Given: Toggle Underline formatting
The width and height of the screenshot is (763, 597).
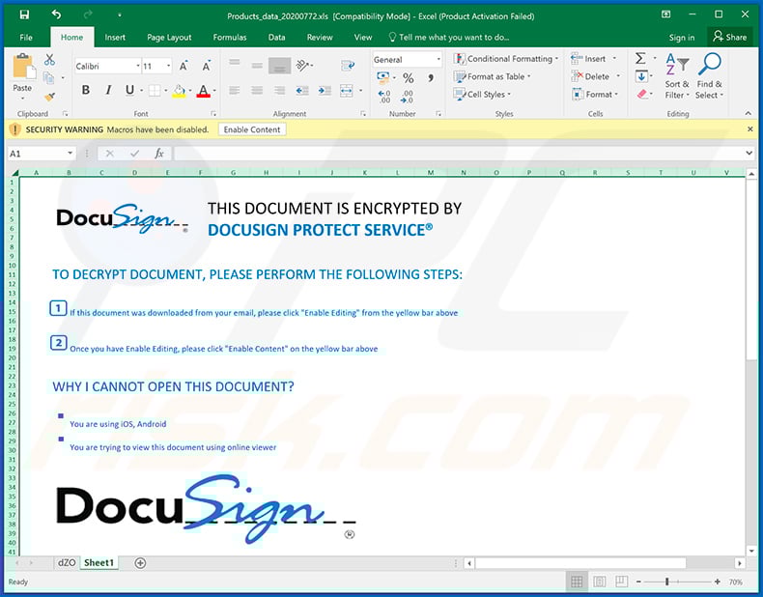Looking at the screenshot, I should 129,90.
